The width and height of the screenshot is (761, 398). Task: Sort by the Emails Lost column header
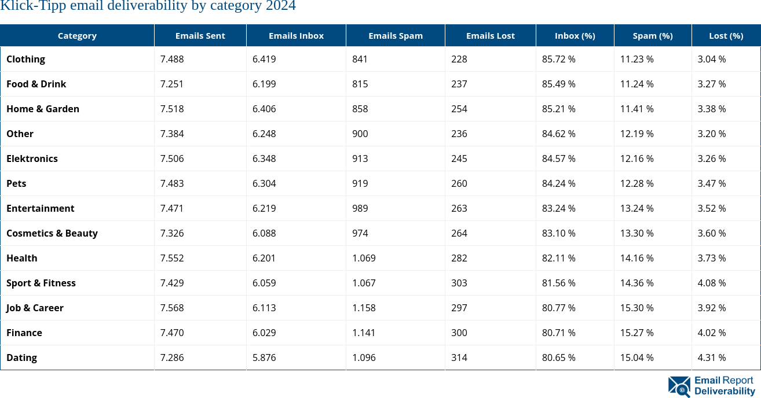(x=491, y=35)
